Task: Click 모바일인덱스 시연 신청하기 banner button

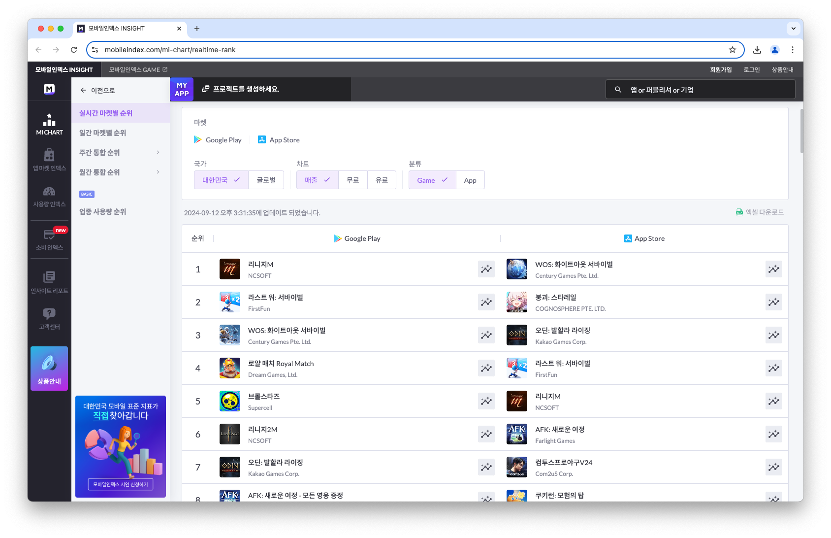Action: click(121, 484)
